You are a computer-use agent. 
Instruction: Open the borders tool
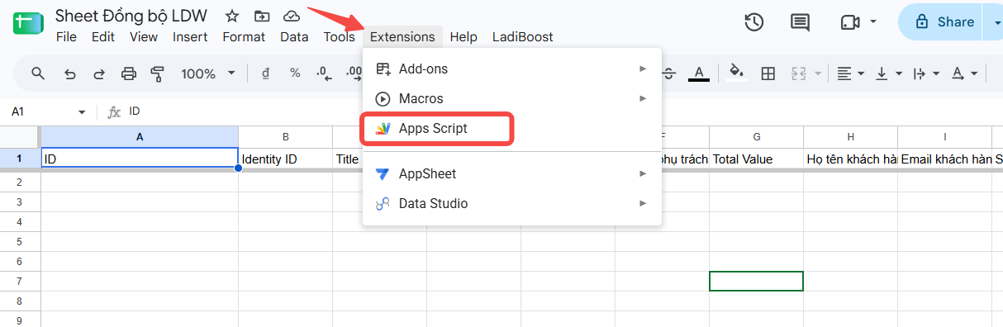[x=768, y=73]
